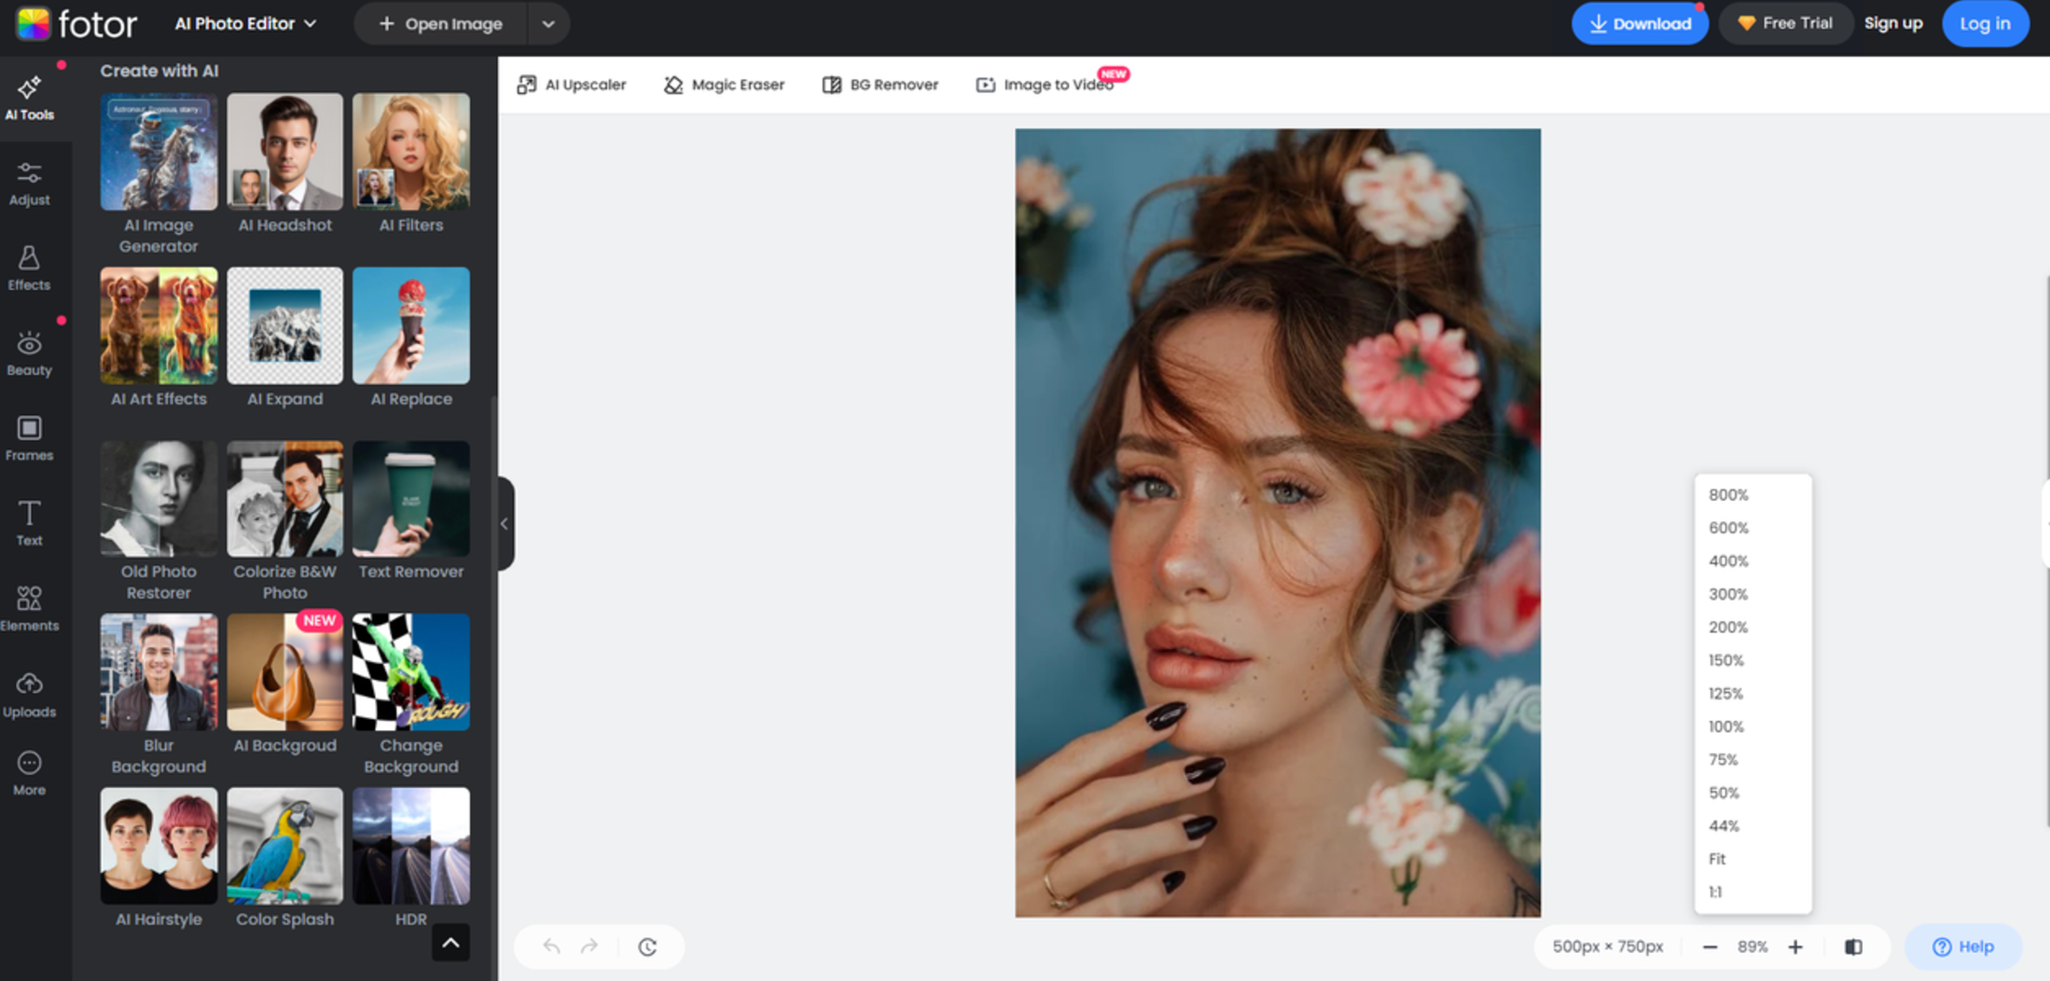This screenshot has width=2050, height=981.
Task: Open the Open Image dropdown arrow
Action: 548,24
